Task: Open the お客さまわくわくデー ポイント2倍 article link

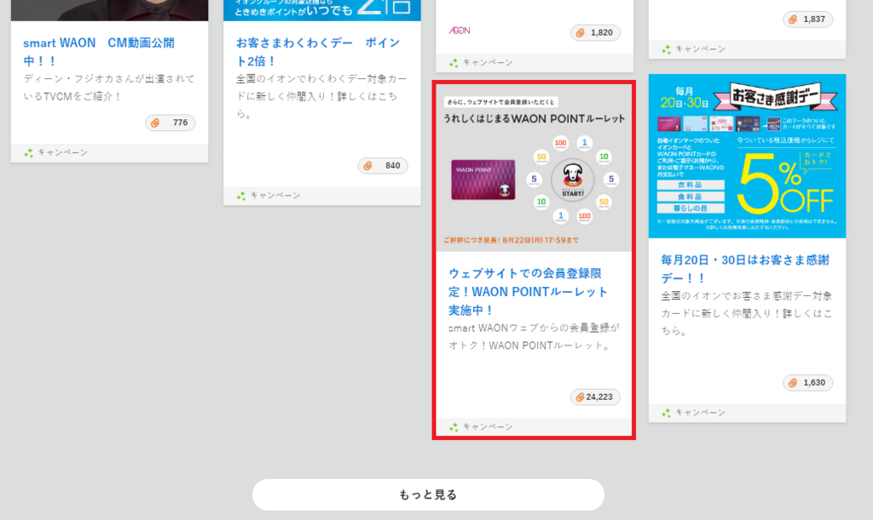Action: click(318, 52)
